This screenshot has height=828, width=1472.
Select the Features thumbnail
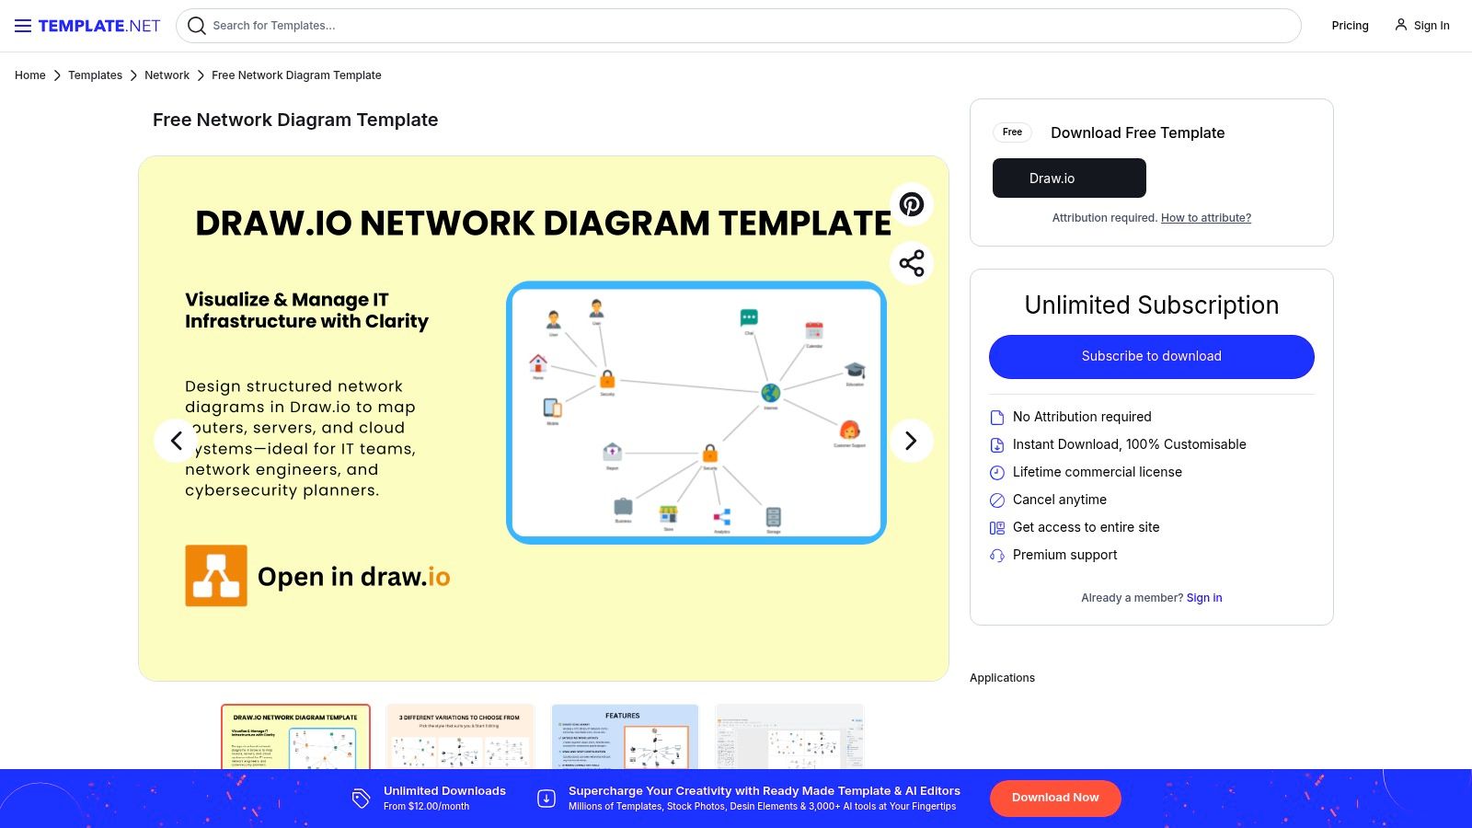coord(625,737)
